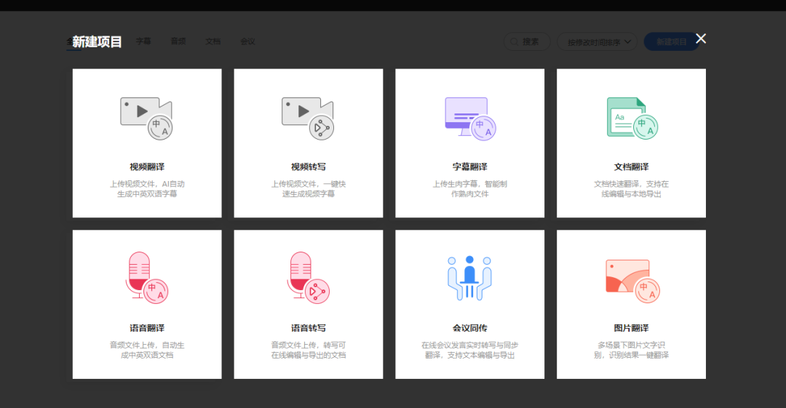
Task: Click description 在线会议发言实时转写与同步翻译
Action: (469, 351)
